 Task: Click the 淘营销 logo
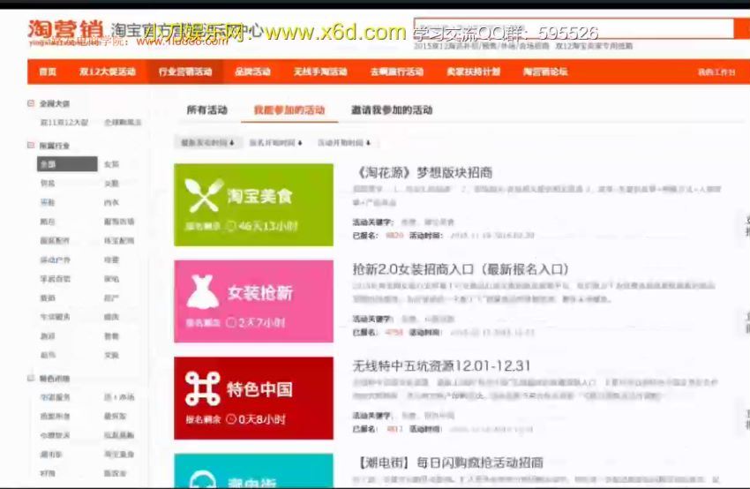coord(65,30)
